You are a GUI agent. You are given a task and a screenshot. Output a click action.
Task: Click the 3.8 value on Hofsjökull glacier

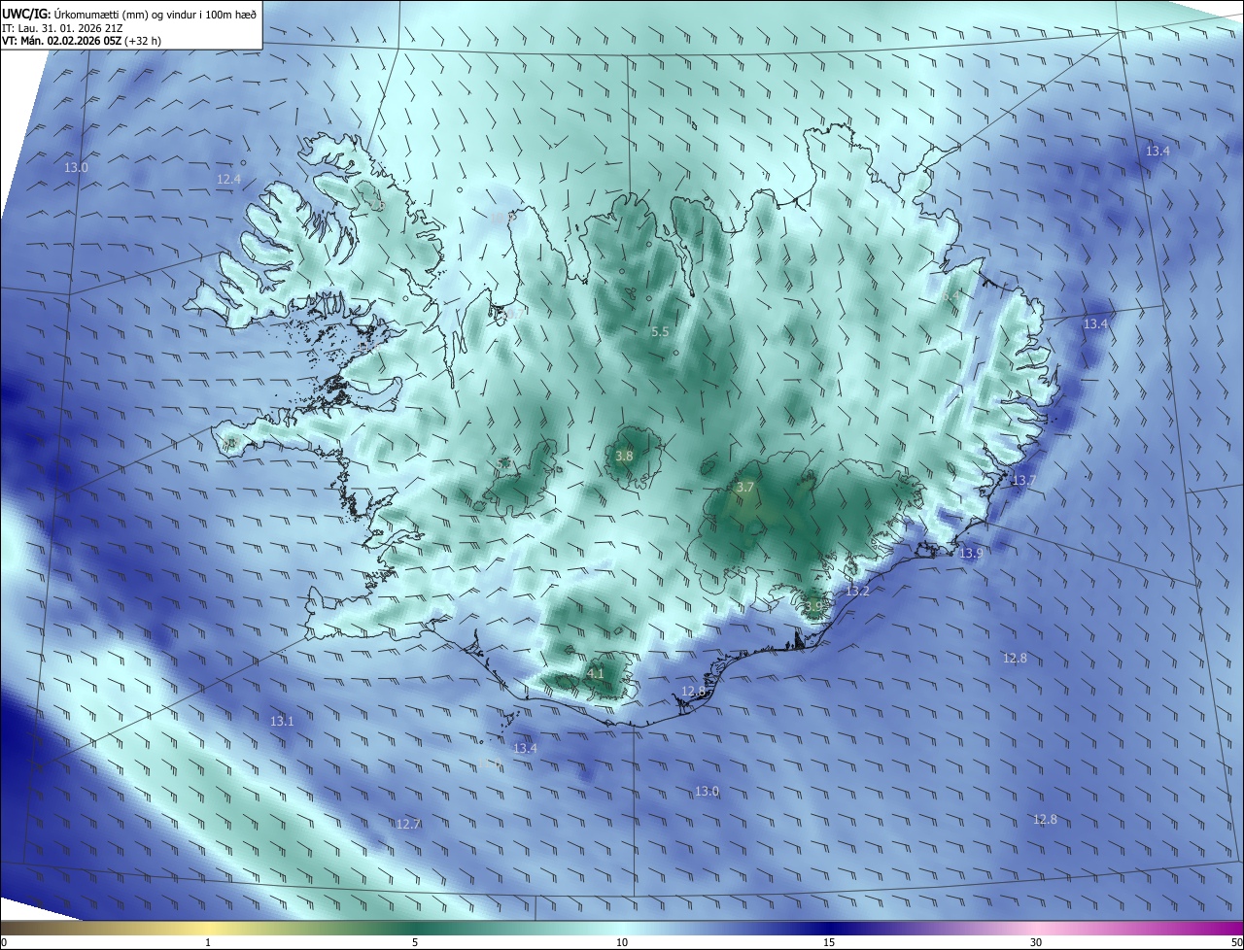point(625,456)
